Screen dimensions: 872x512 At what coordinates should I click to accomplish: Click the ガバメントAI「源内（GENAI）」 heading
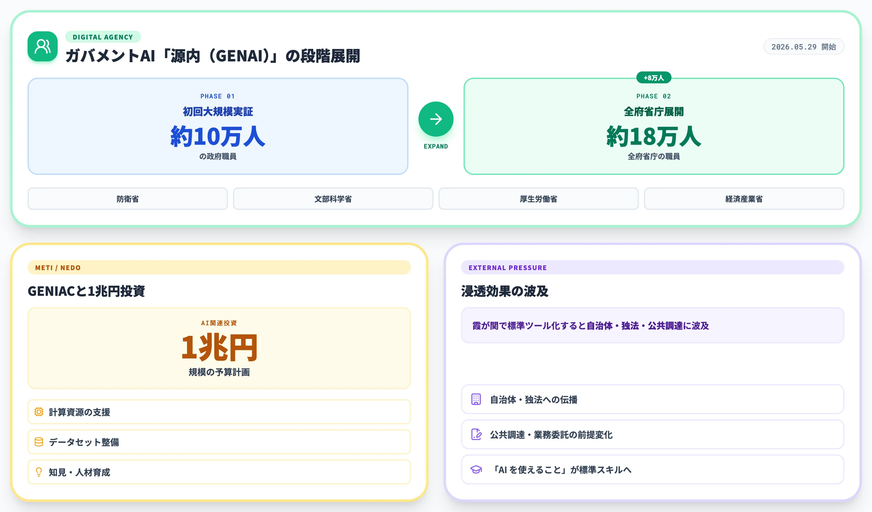coord(213,56)
